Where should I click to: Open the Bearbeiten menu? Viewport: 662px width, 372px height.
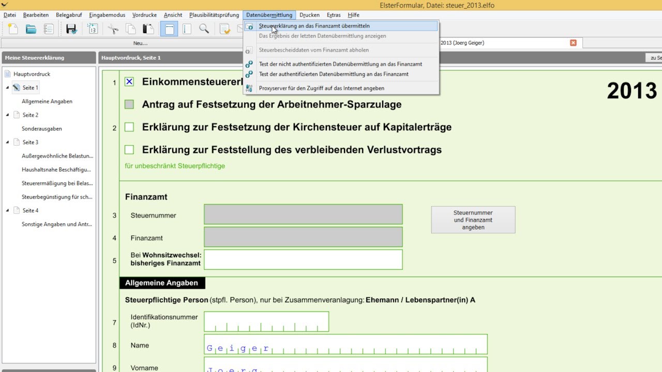[x=36, y=15]
